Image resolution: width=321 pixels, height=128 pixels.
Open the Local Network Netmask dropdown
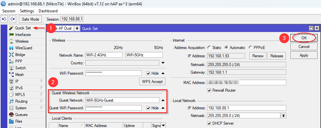coord(283,116)
